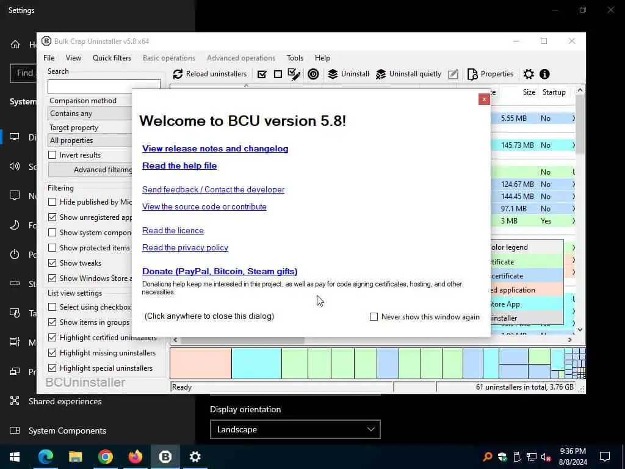Click the large pink treemap block

(x=201, y=363)
